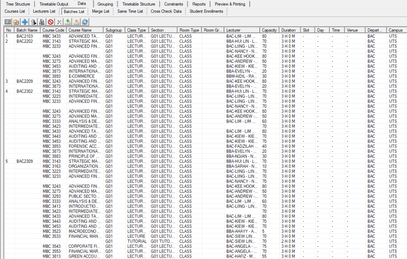Click lecturer BAC-HAFIZ - M... cell
The width and height of the screenshot is (407, 259).
[241, 256]
